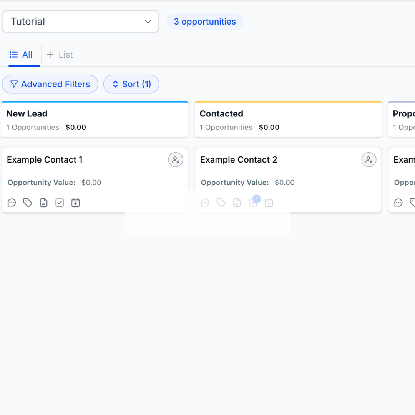415x415 pixels.
Task: Click unassigned user icon on Example Contact 1
Action: click(x=176, y=160)
